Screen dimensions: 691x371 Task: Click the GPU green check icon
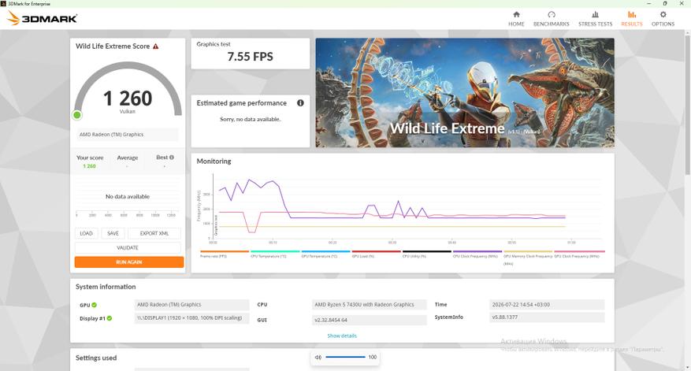[x=95, y=305]
